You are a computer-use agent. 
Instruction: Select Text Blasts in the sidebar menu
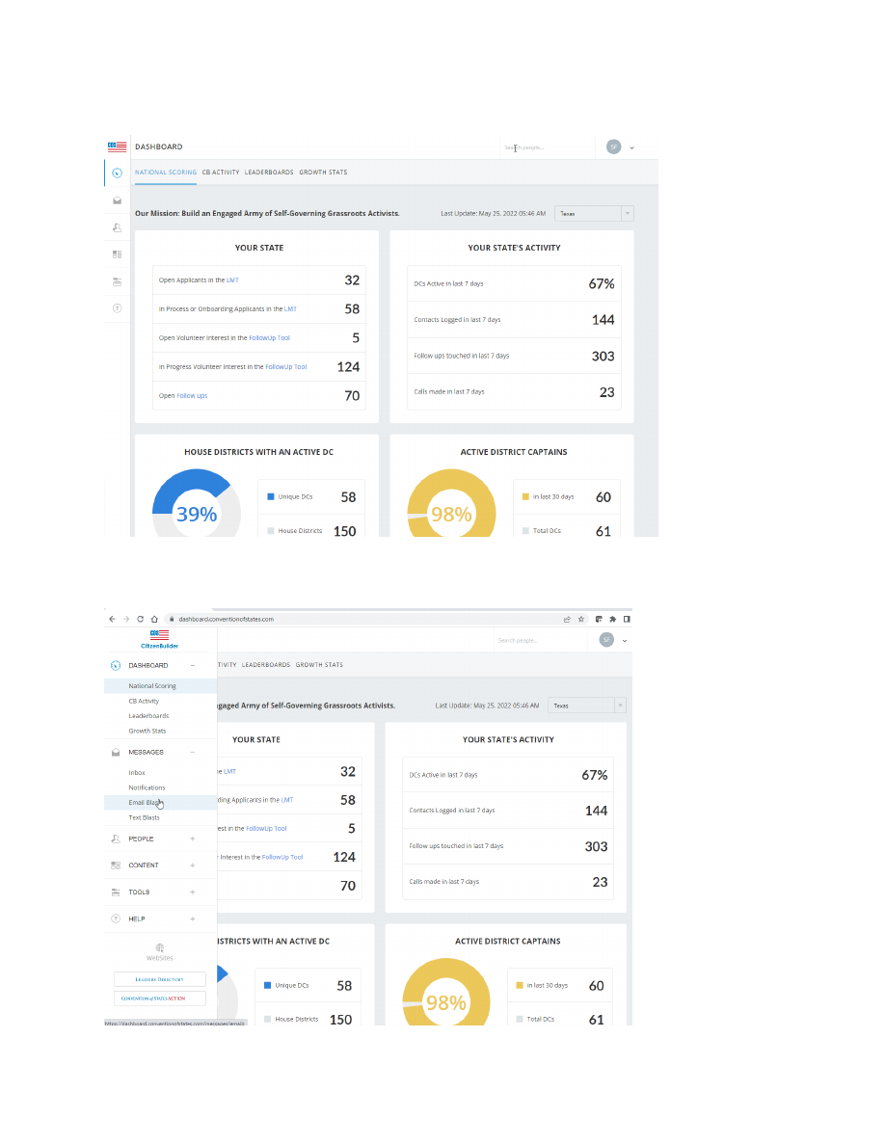point(145,817)
